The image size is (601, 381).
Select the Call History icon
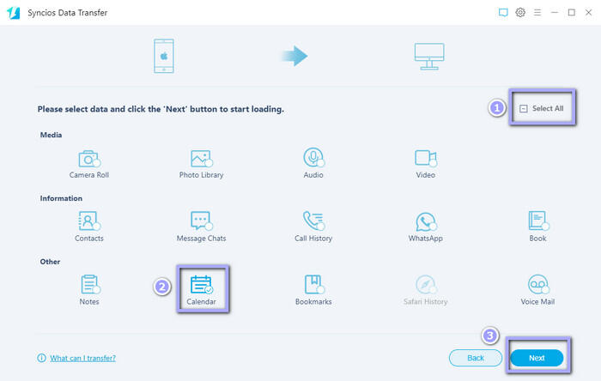313,221
